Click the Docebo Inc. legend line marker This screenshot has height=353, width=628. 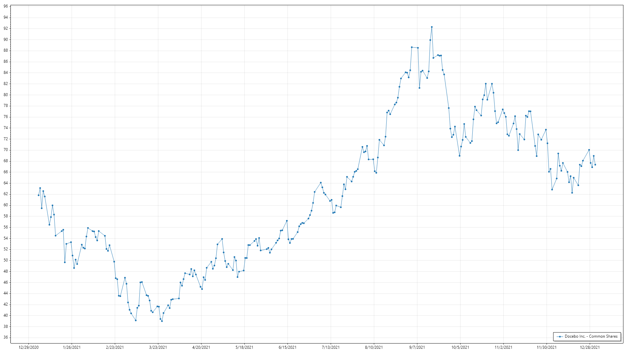click(560, 336)
